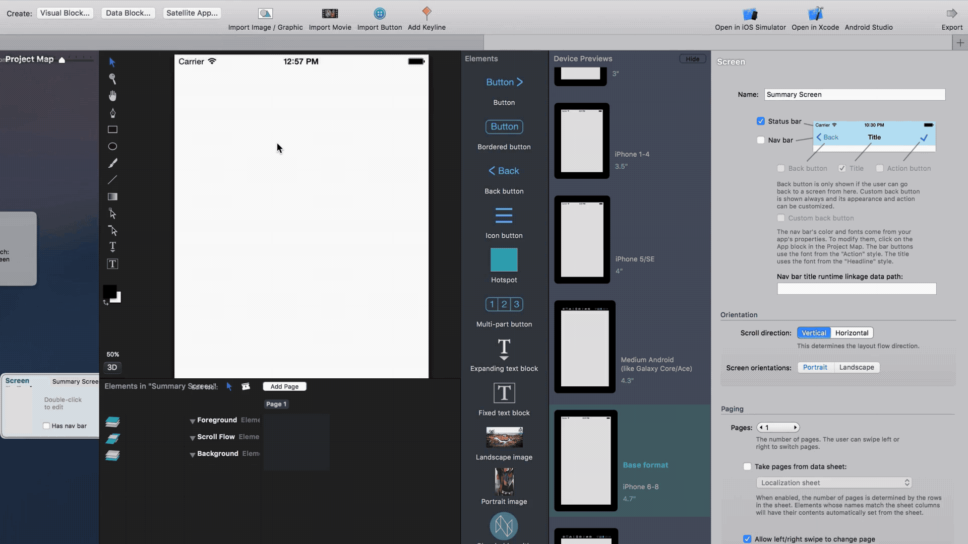Collapse the Background layer row
This screenshot has height=544, width=968.
pos(192,455)
